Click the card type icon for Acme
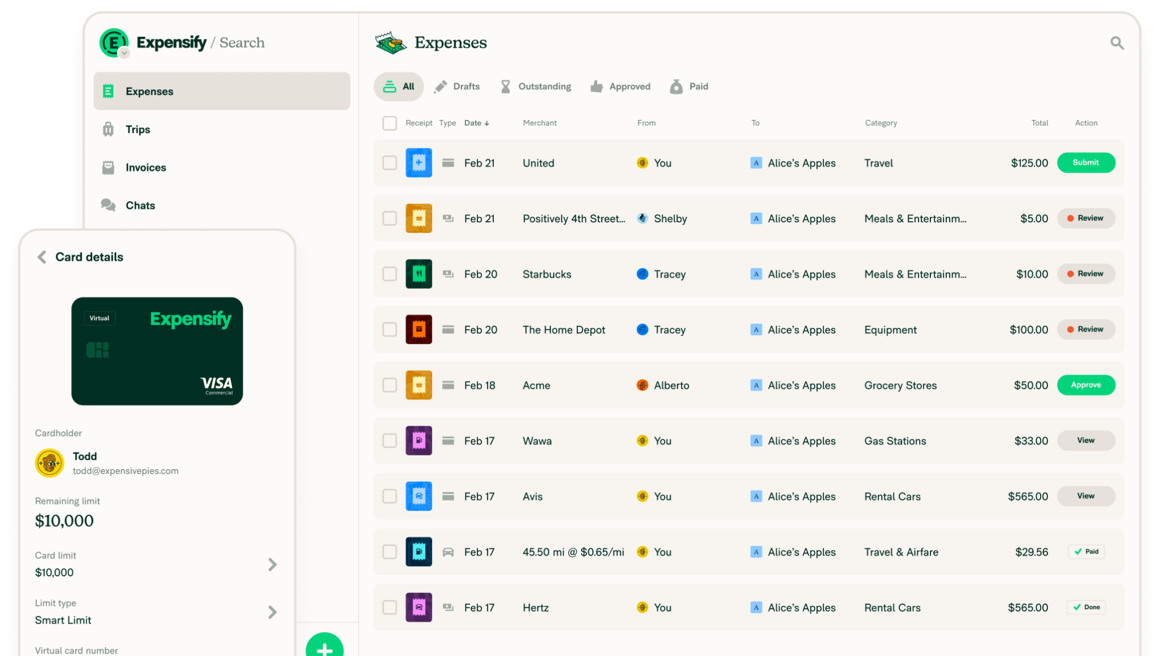Image resolution: width=1164 pixels, height=656 pixels. [448, 385]
